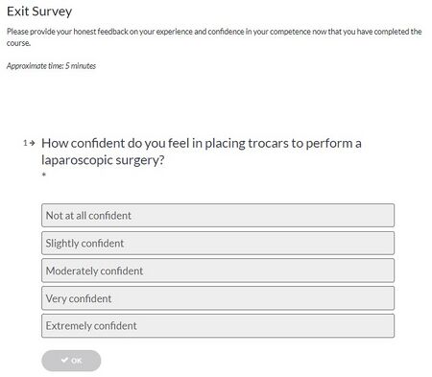Select the second answer choice in list
This screenshot has width=432, height=377.
pyautogui.click(x=218, y=243)
